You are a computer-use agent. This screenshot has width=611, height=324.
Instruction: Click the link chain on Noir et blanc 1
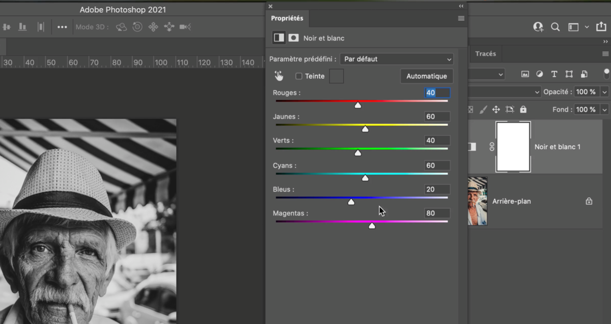492,147
